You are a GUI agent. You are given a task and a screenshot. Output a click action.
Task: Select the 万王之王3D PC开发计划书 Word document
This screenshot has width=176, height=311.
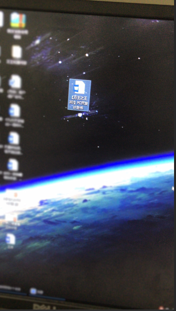click(x=79, y=95)
